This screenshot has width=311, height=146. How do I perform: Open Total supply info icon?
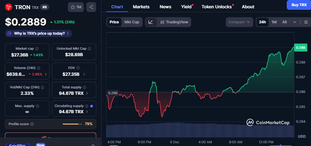(x=85, y=87)
